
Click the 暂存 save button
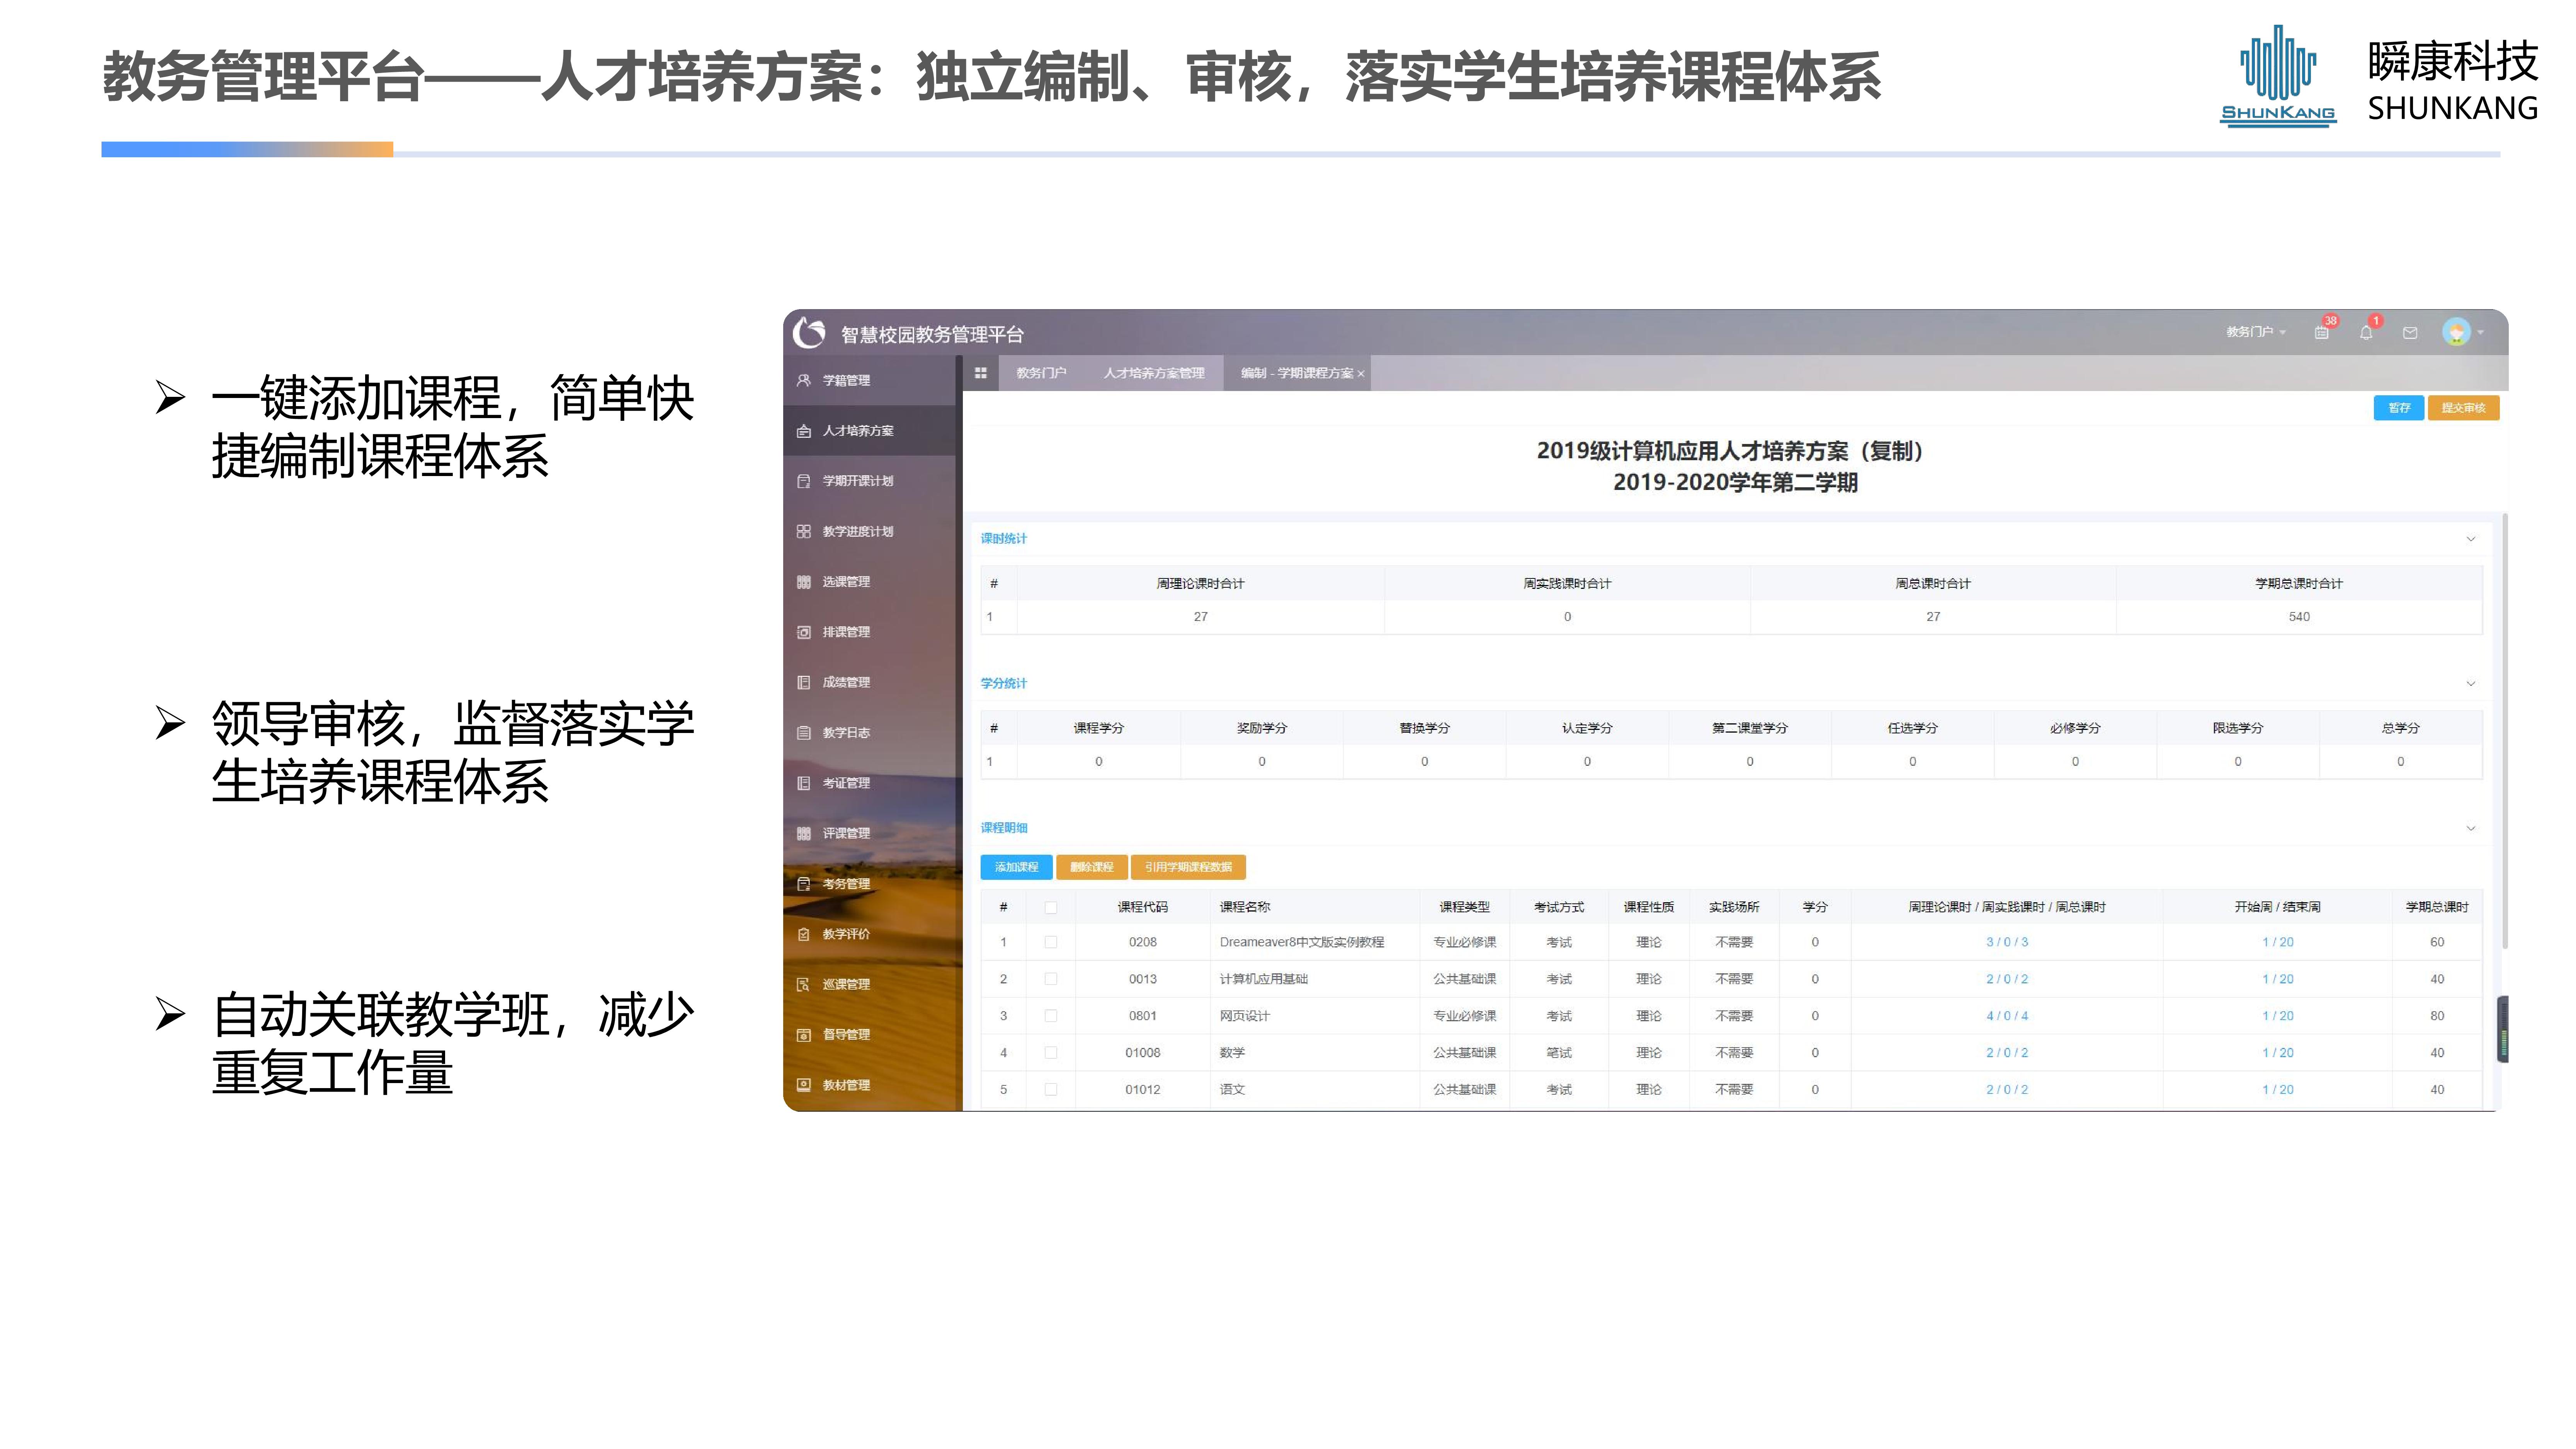(x=2399, y=408)
